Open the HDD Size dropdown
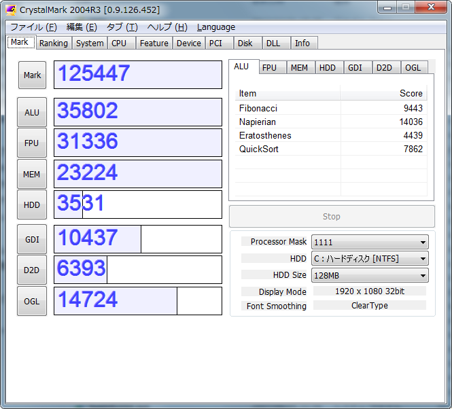 (x=369, y=275)
